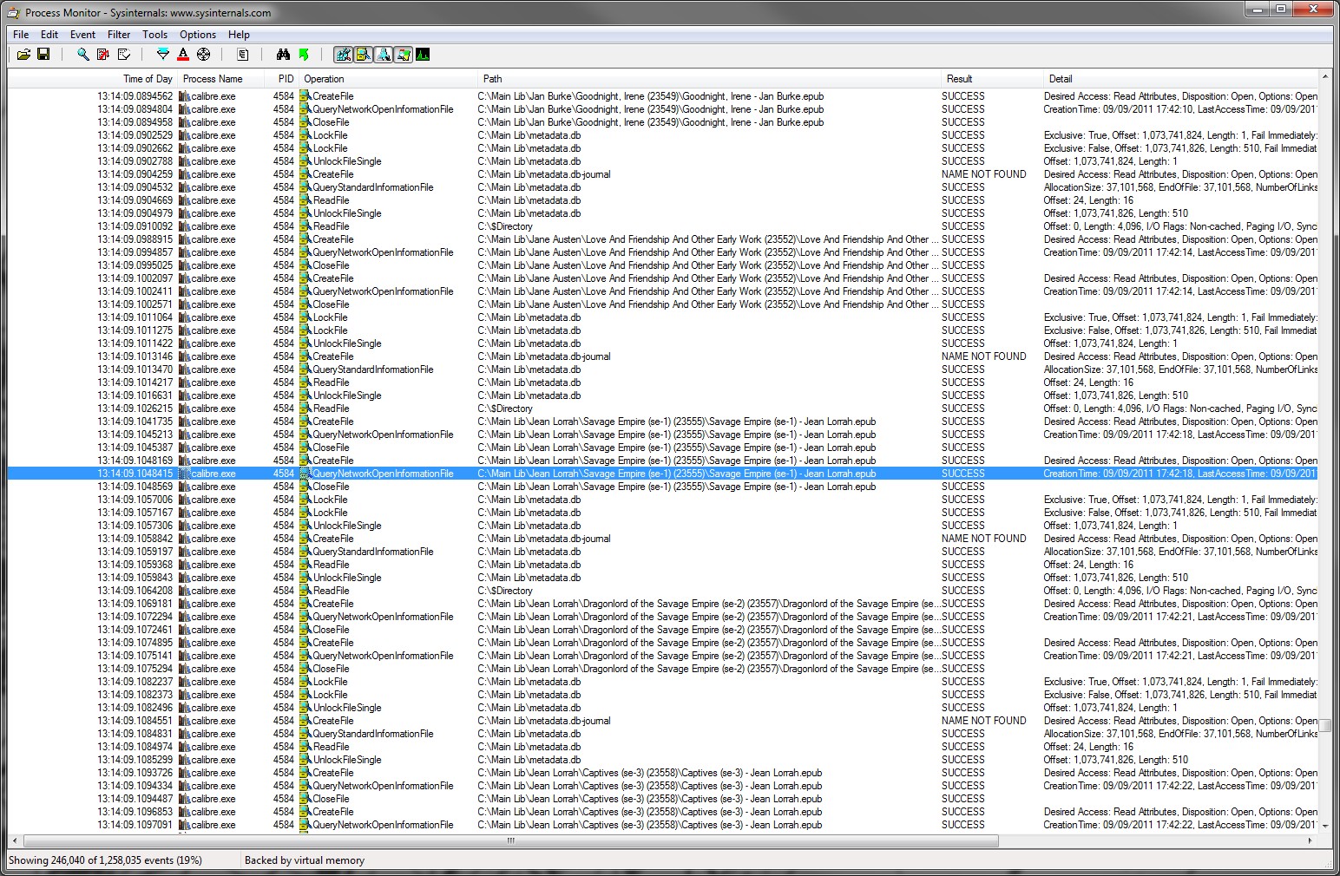The image size is (1340, 876).
Task: Toggle Show File System Activity button
Action: [x=363, y=55]
